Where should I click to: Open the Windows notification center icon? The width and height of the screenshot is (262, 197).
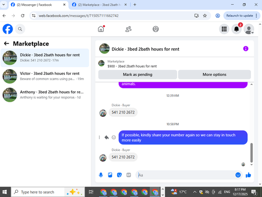coord(254,192)
